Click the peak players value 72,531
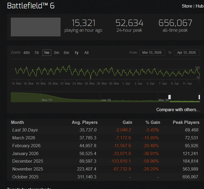The height and width of the screenshot is (189, 204). (192, 138)
